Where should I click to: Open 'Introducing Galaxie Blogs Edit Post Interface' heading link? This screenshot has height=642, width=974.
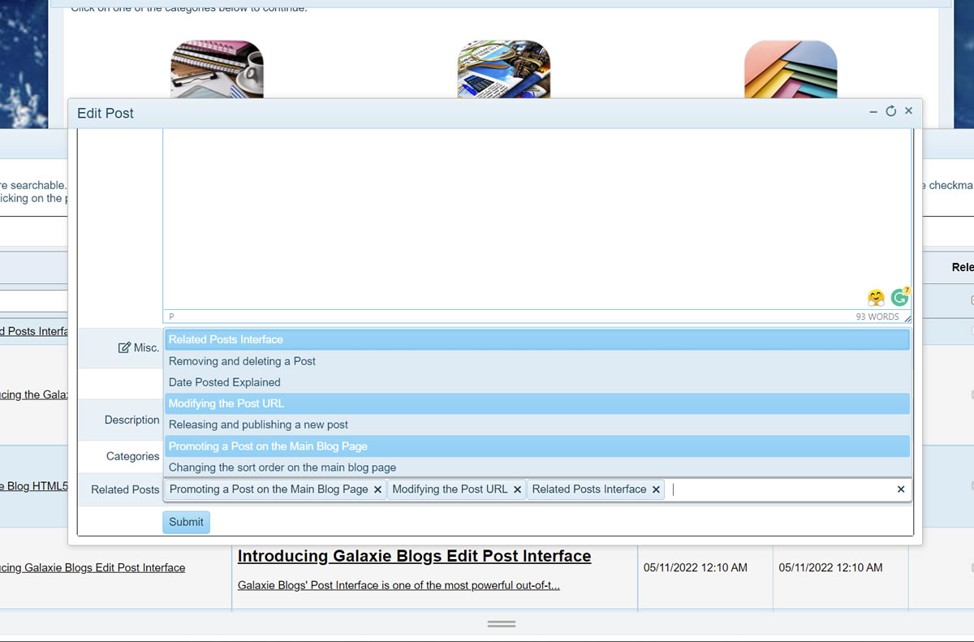click(414, 556)
